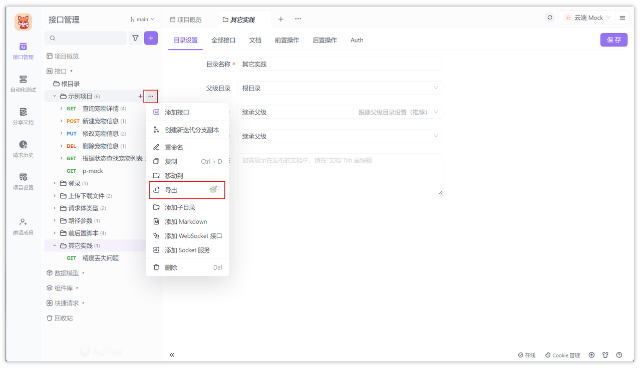Open 自动化测试 in the sidebar
Viewport: 641px width, 368px height.
[23, 84]
